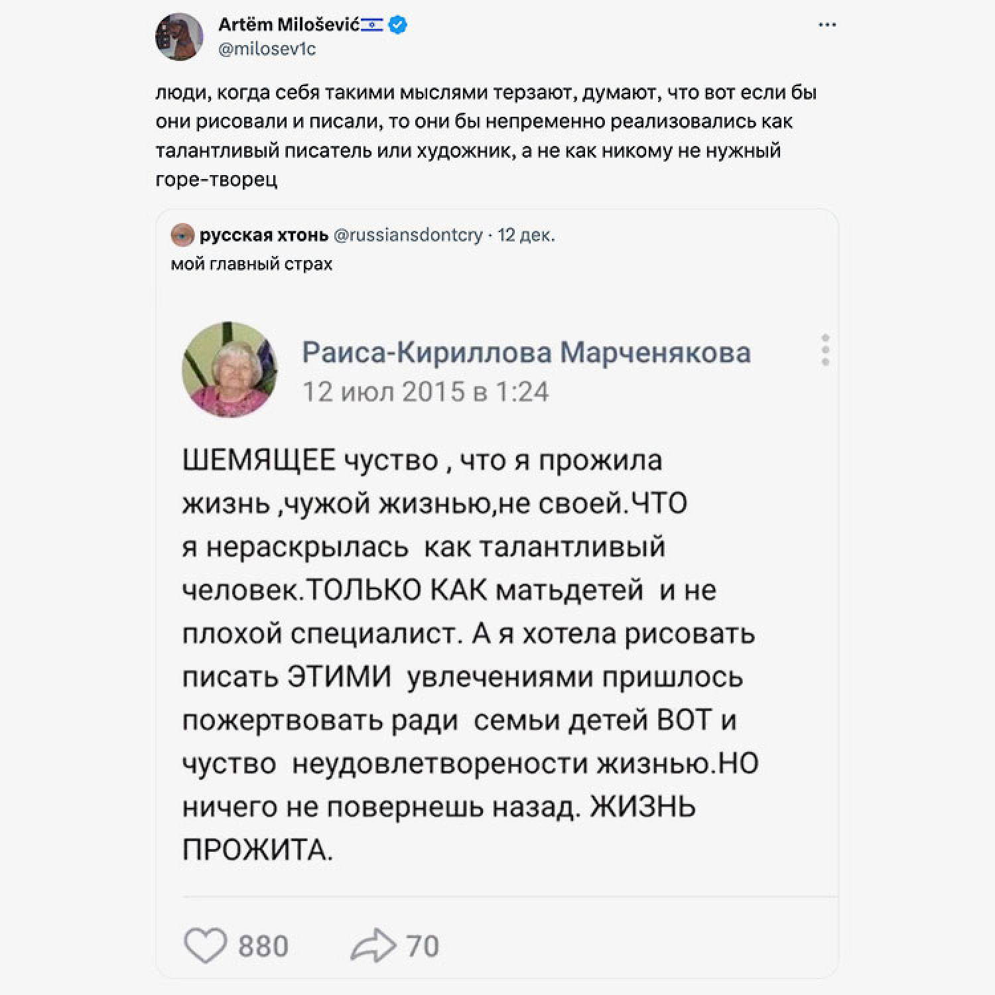Click the @milosev1c handle
The width and height of the screenshot is (995, 995).
click(x=267, y=49)
